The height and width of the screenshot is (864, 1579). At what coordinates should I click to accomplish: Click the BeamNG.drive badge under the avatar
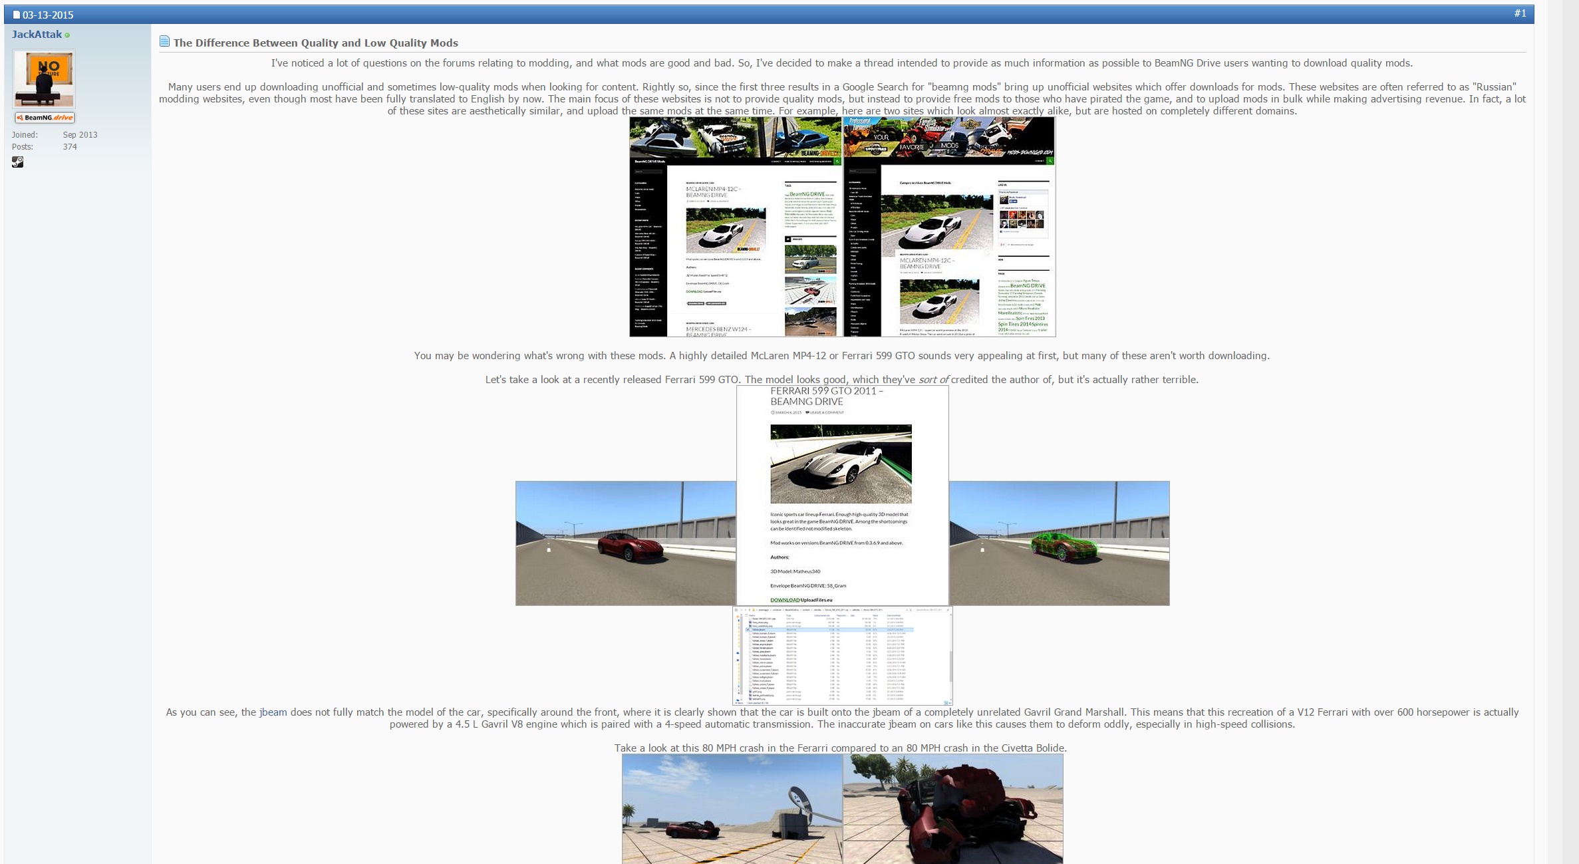(45, 118)
